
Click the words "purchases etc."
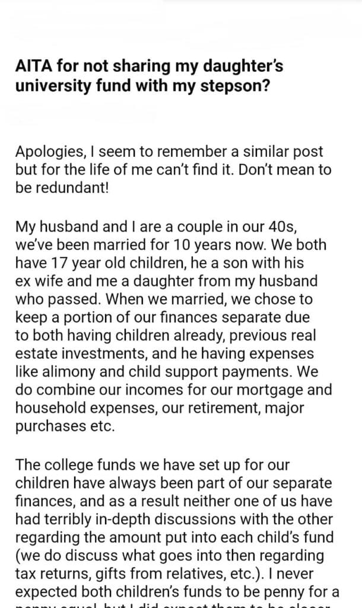point(65,427)
